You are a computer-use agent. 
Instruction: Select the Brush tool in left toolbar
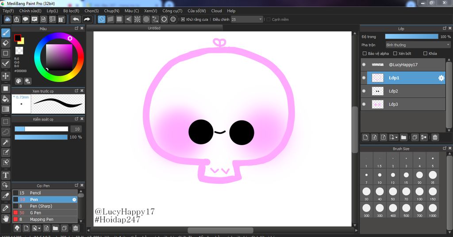[5, 33]
